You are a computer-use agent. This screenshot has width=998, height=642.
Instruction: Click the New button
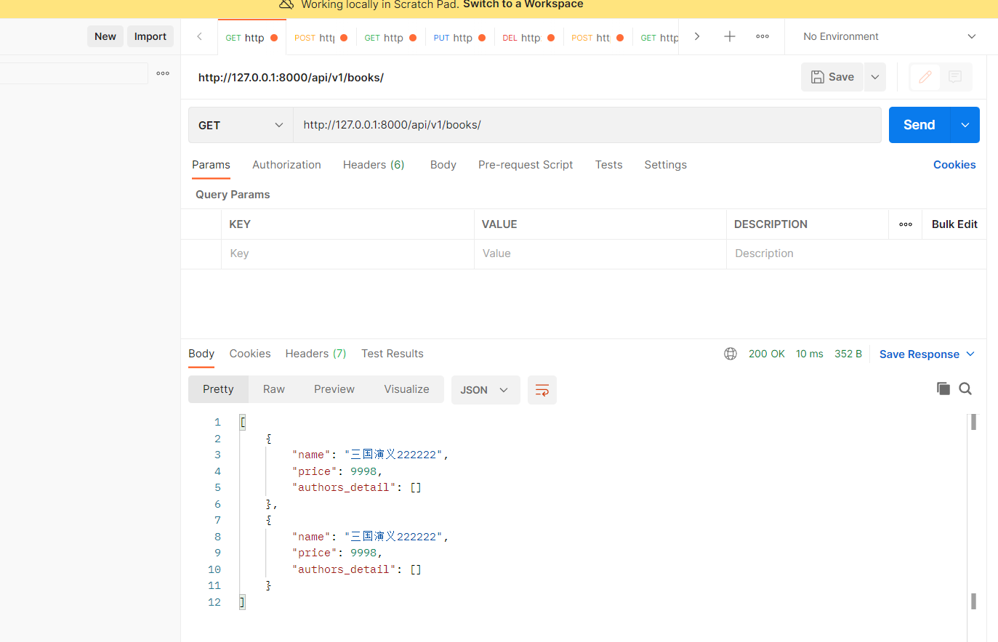[105, 36]
